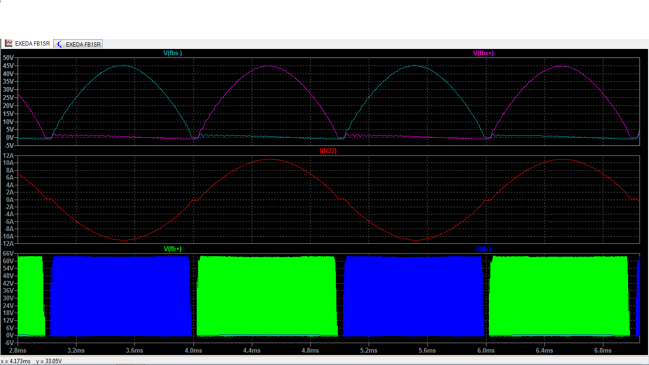Switch to the waveform EXEDA FB1SR tab
Viewport: 649px width, 365px height.
tap(28, 44)
